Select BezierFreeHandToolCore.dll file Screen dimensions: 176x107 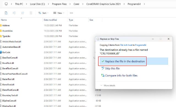(x=15, y=74)
